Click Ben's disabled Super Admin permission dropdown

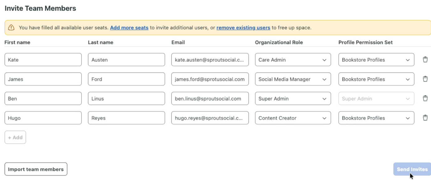tap(376, 99)
